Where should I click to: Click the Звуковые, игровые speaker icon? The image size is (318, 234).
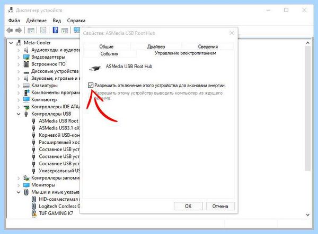[26, 78]
